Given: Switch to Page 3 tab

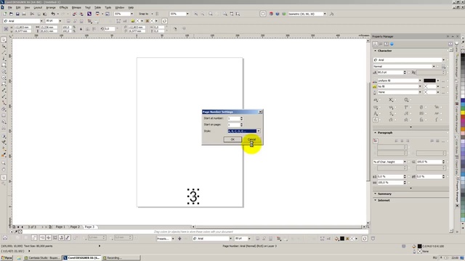Looking at the screenshot, I should [89, 227].
